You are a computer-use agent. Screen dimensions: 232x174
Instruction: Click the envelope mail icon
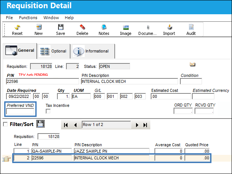tap(192, 64)
